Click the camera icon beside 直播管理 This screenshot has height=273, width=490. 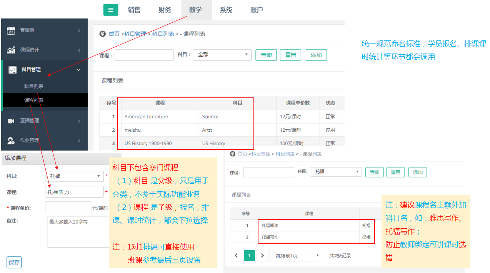[11, 121]
